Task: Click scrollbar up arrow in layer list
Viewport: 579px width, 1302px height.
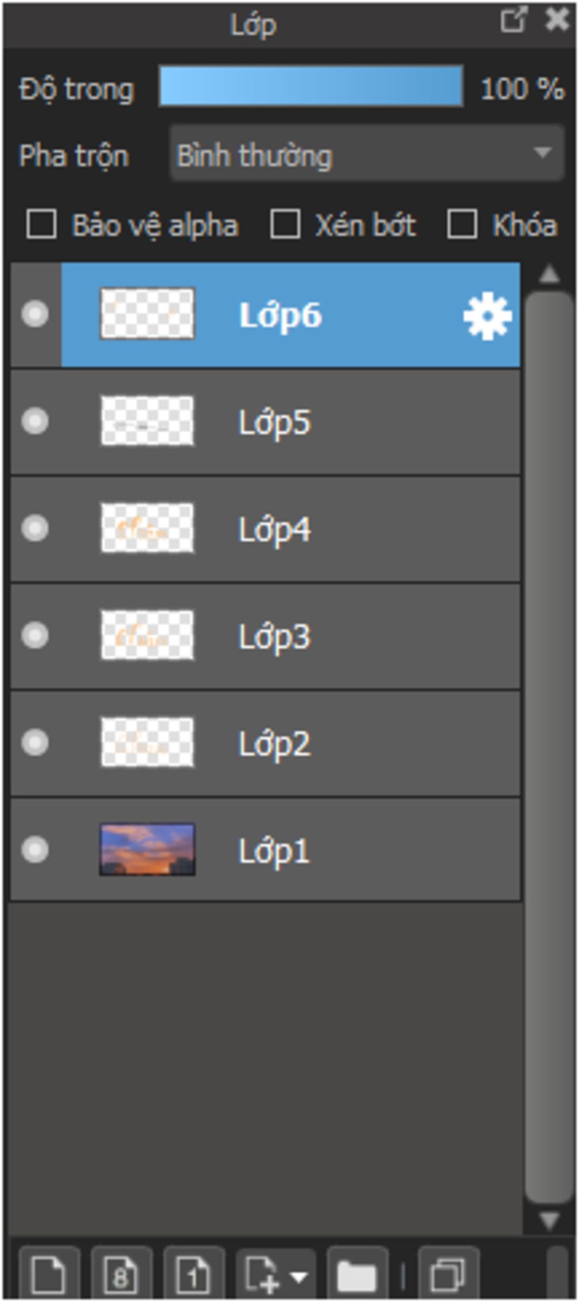Action: click(550, 275)
